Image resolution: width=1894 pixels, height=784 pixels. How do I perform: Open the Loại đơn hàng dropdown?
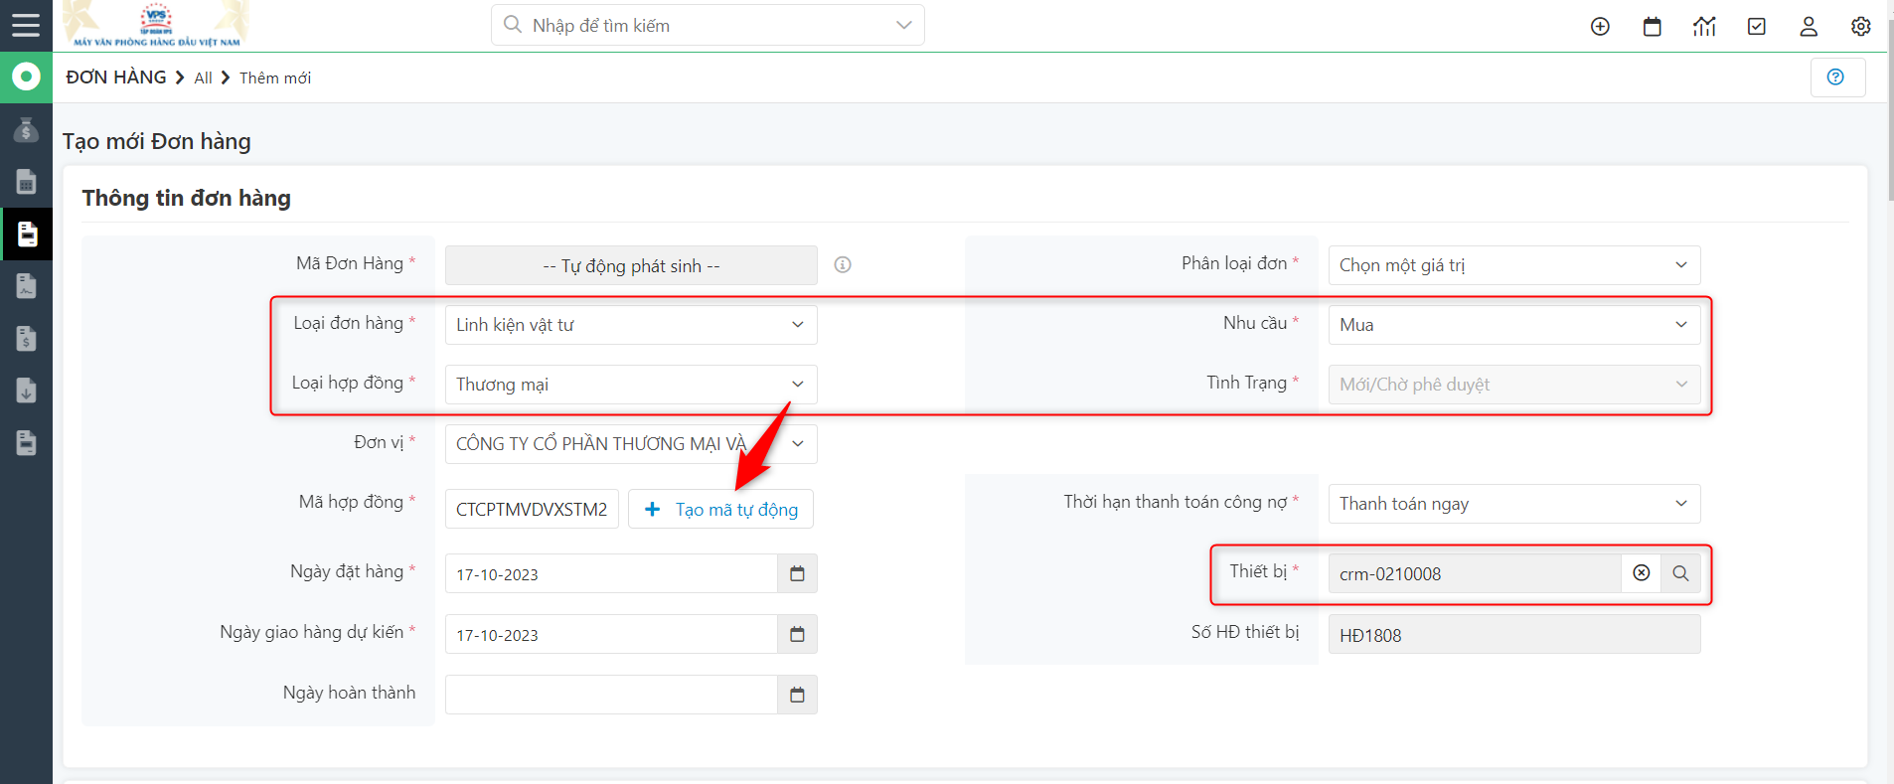(631, 325)
